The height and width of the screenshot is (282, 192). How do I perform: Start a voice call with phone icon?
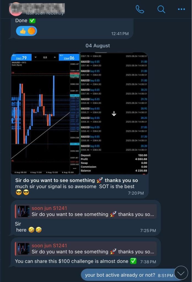point(140,9)
